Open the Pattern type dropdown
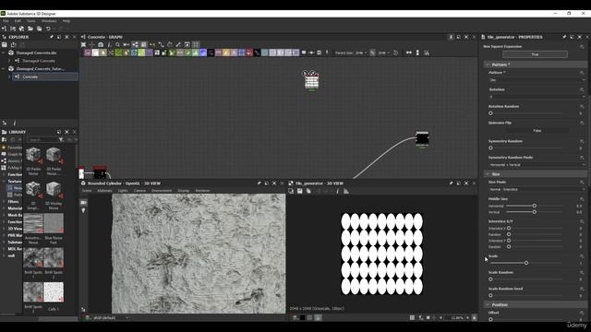This screenshot has height=332, width=591. coord(537,80)
